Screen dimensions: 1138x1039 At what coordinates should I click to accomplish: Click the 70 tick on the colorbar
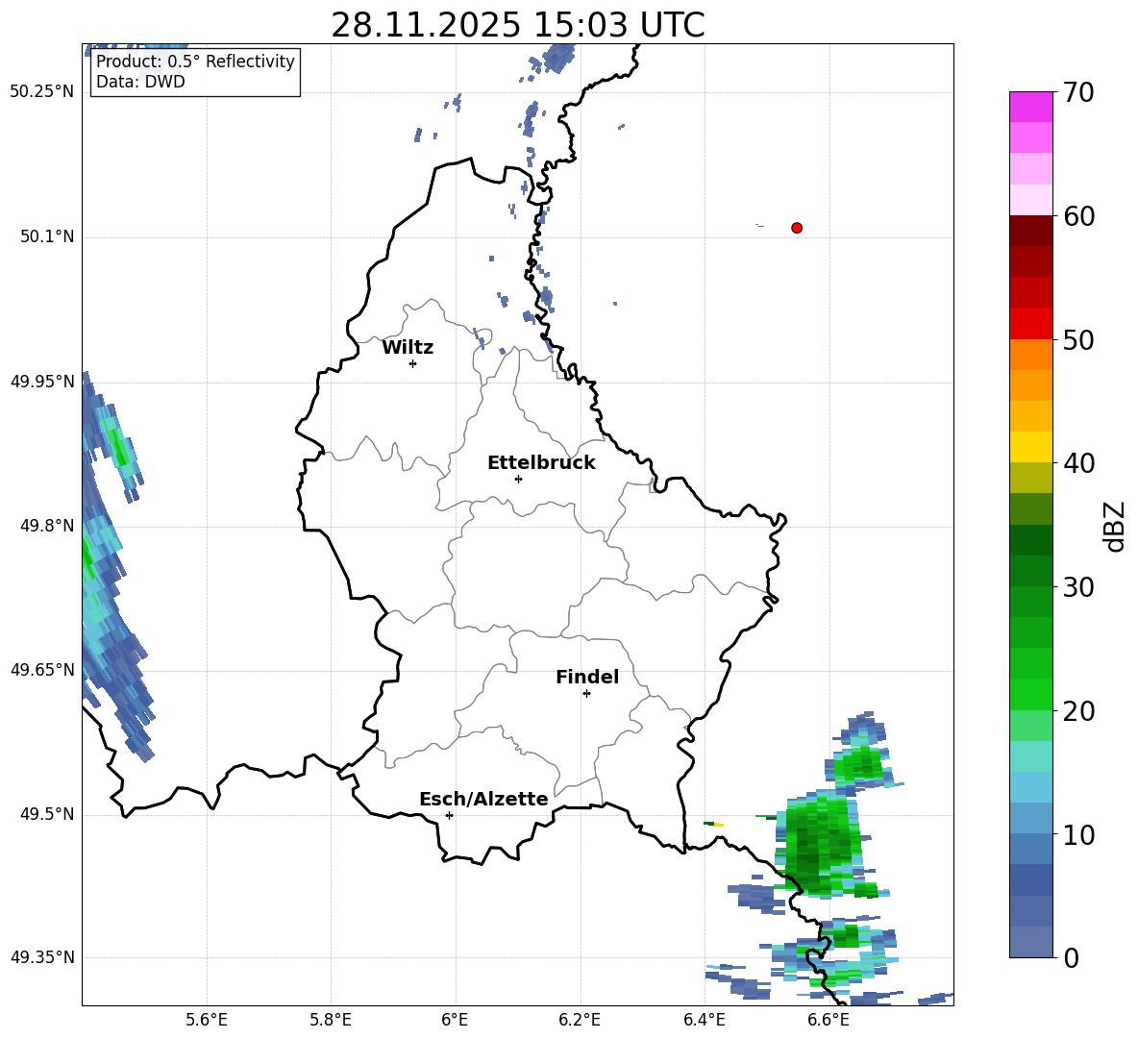1078,92
